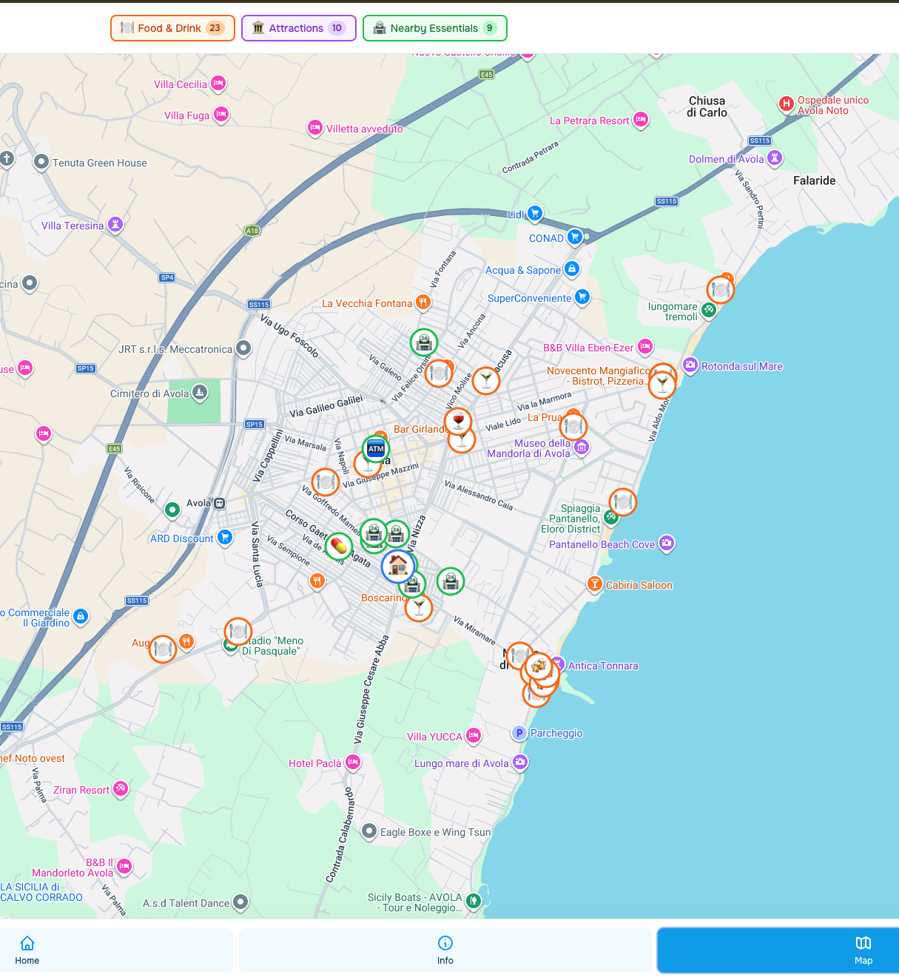
Task: Click the house home-location marker
Action: (x=399, y=566)
